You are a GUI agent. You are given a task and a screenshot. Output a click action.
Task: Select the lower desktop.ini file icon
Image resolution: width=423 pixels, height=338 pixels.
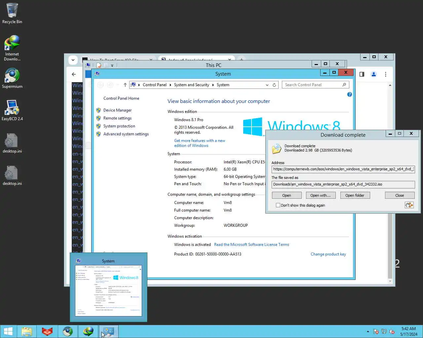(12, 176)
